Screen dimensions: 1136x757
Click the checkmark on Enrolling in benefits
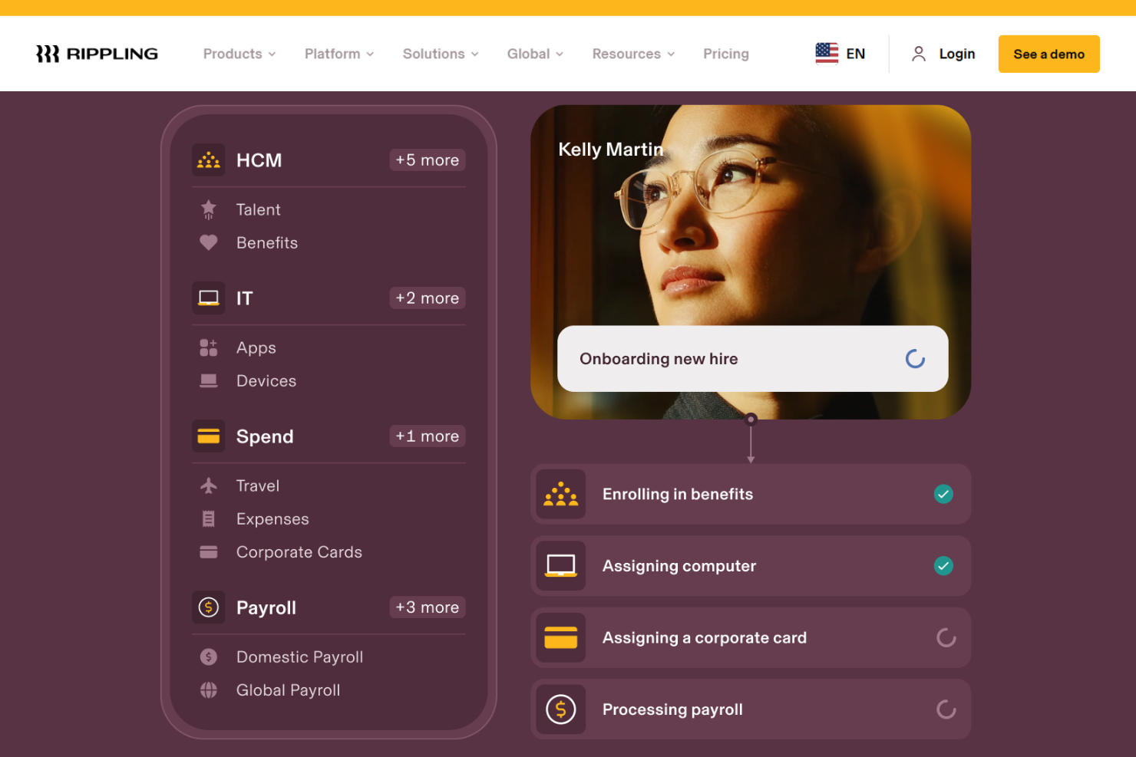click(943, 494)
